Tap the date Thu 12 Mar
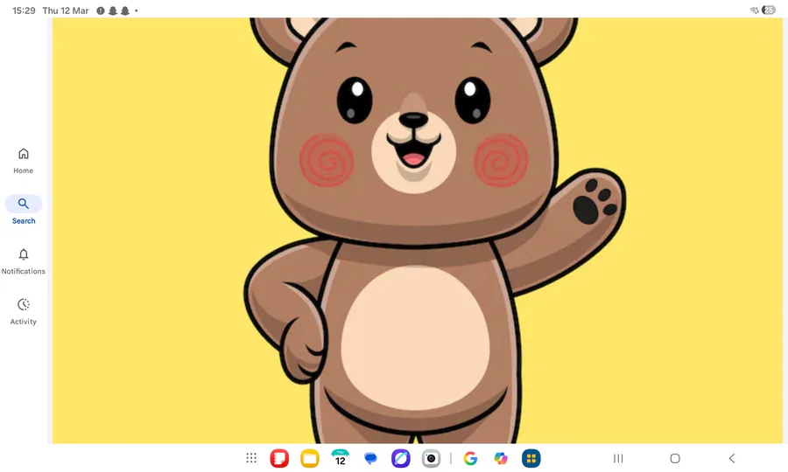 tap(66, 10)
